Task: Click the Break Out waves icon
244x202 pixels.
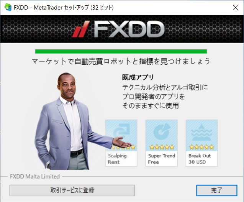Action: click(x=201, y=132)
